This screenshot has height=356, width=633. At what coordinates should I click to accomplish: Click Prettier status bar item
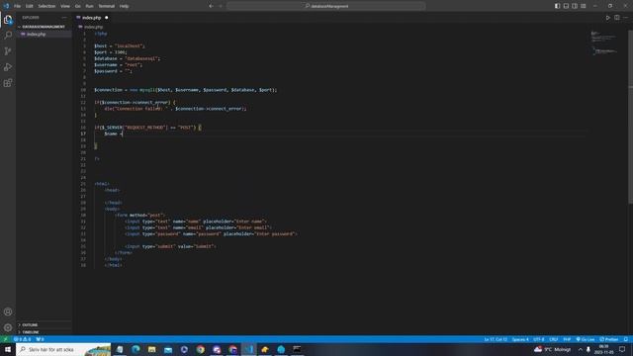coord(609,339)
